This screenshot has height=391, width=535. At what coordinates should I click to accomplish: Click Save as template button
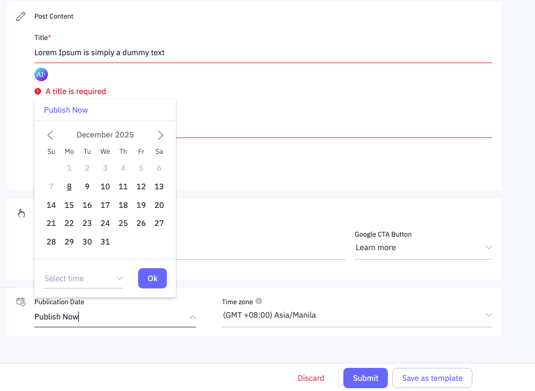(x=432, y=378)
